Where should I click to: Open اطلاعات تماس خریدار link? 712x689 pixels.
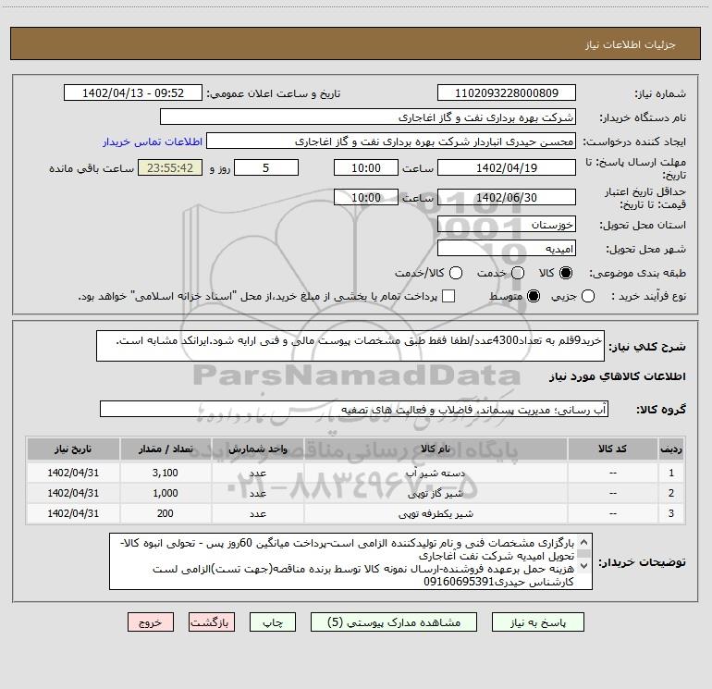[x=153, y=141]
